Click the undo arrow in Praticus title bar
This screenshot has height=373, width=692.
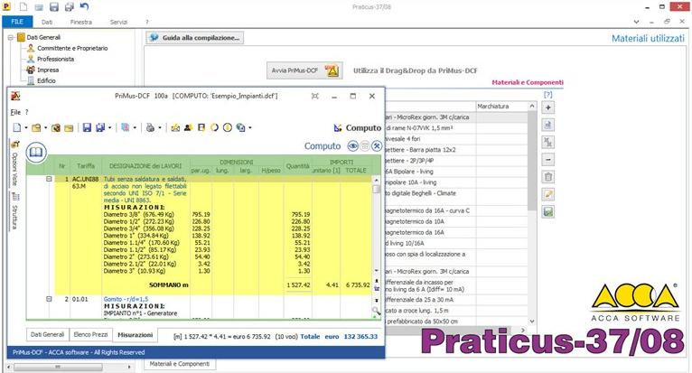click(84, 6)
